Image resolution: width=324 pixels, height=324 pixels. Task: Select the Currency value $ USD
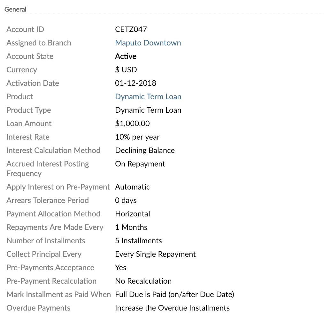126,69
